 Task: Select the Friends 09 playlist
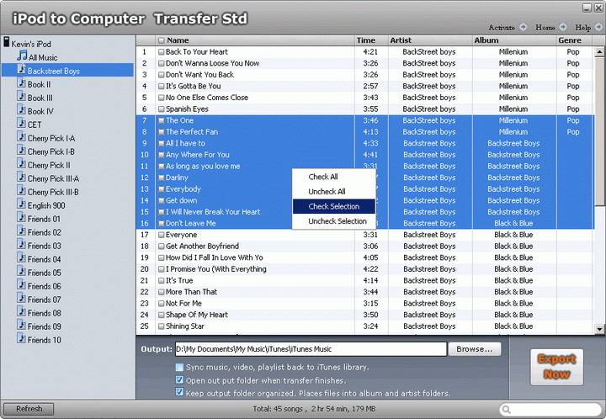pyautogui.click(x=45, y=326)
